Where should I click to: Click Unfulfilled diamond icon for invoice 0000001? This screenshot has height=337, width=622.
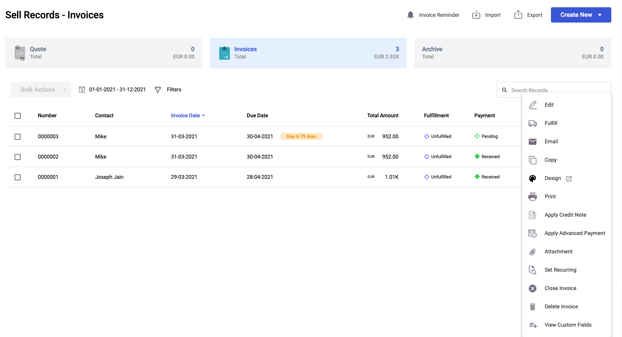tap(427, 177)
